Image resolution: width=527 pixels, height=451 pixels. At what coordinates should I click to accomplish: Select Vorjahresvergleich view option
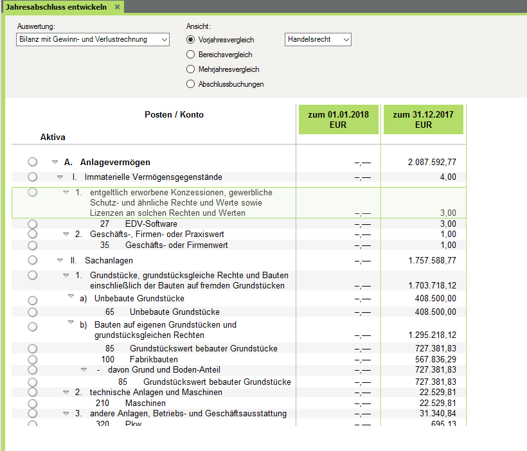[x=190, y=40]
